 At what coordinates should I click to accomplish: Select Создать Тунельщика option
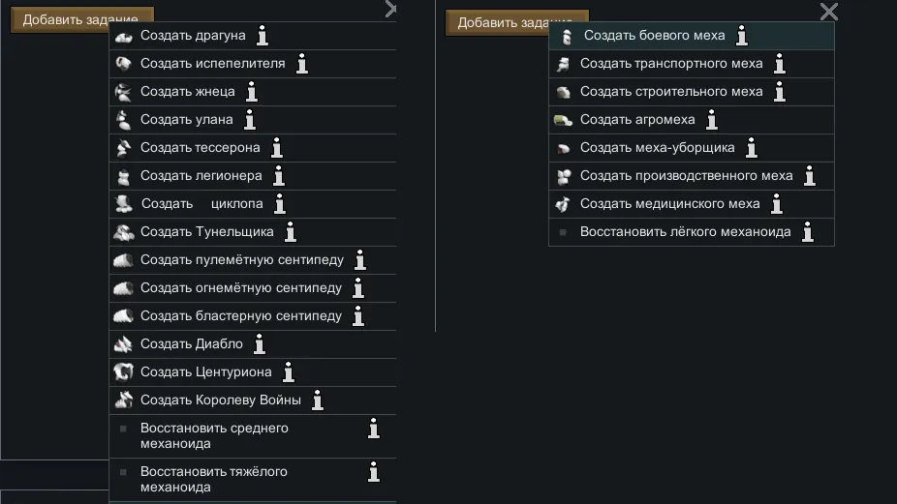207,232
